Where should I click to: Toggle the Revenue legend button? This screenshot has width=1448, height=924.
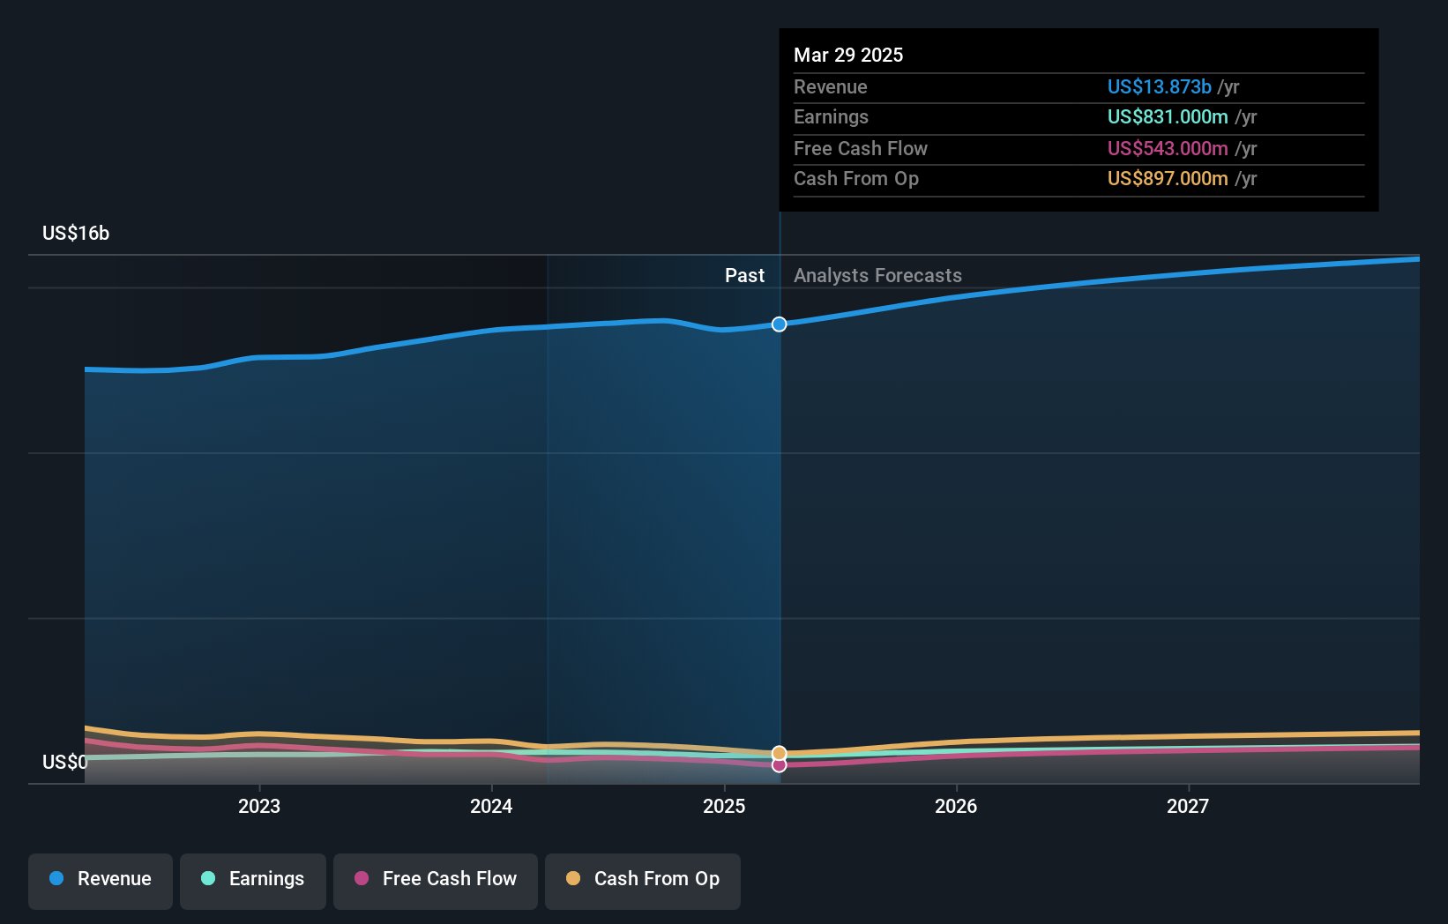tap(101, 881)
